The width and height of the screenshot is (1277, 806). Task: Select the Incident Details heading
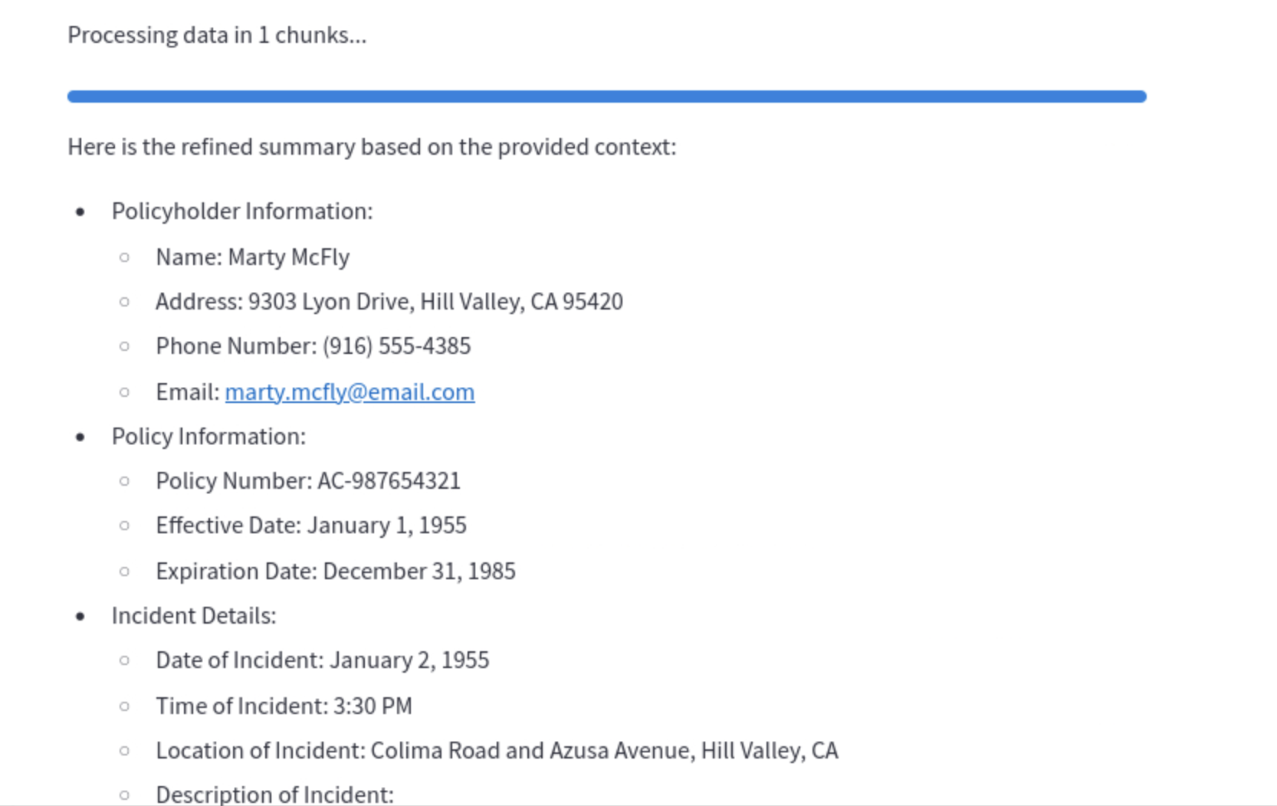(x=194, y=615)
